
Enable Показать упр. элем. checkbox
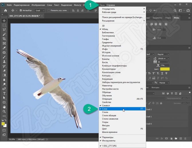coord(49,11)
